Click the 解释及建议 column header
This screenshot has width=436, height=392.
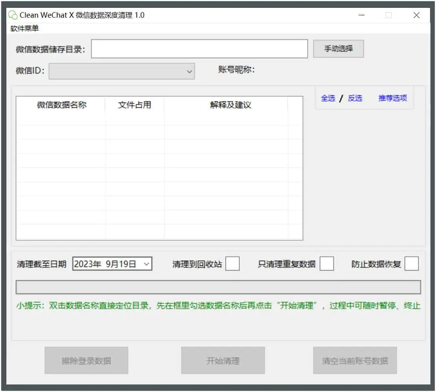[x=230, y=105]
